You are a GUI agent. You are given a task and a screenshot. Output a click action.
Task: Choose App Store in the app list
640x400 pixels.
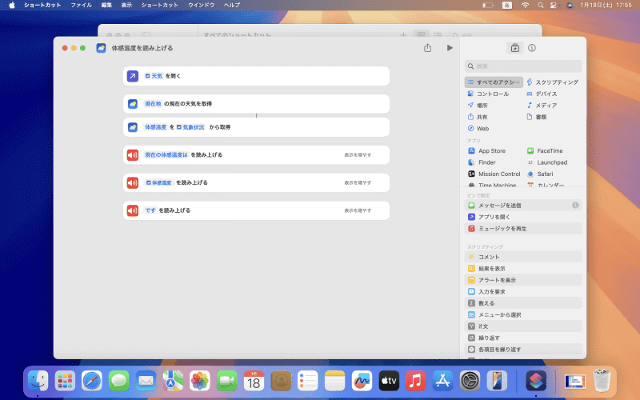[x=487, y=150]
